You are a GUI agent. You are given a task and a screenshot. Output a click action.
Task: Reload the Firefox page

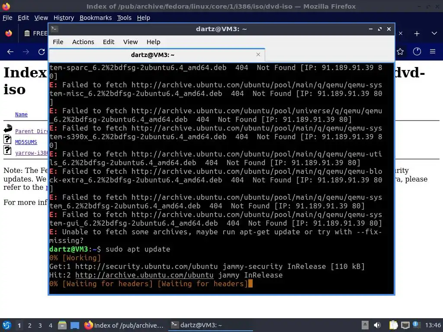42,52
